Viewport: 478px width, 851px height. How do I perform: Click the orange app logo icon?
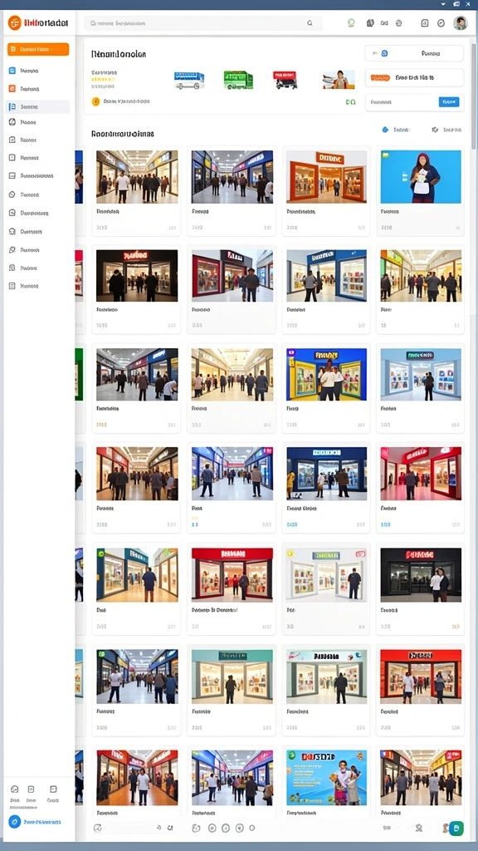(x=14, y=22)
